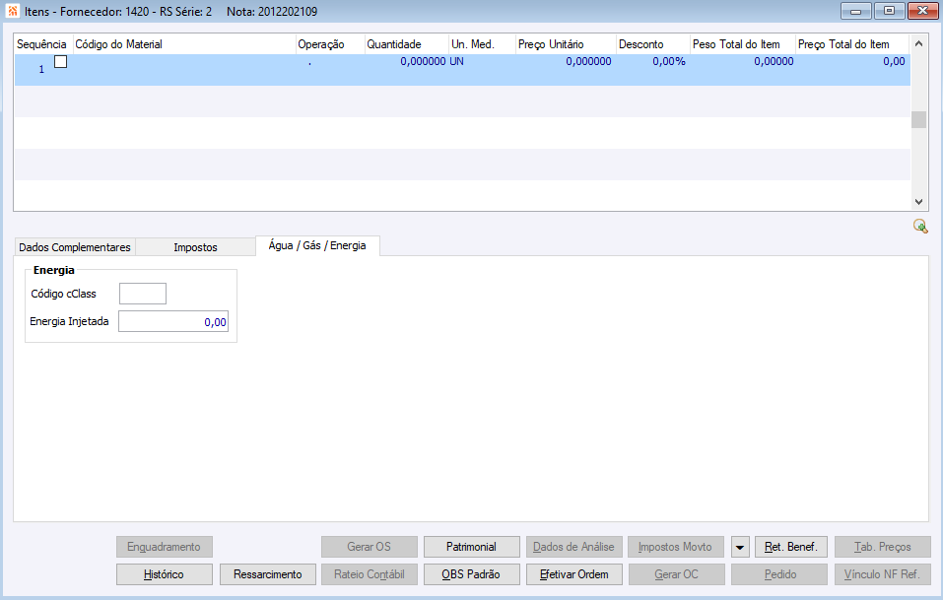
Task: Click the Código do Material column header
Action: pos(184,44)
